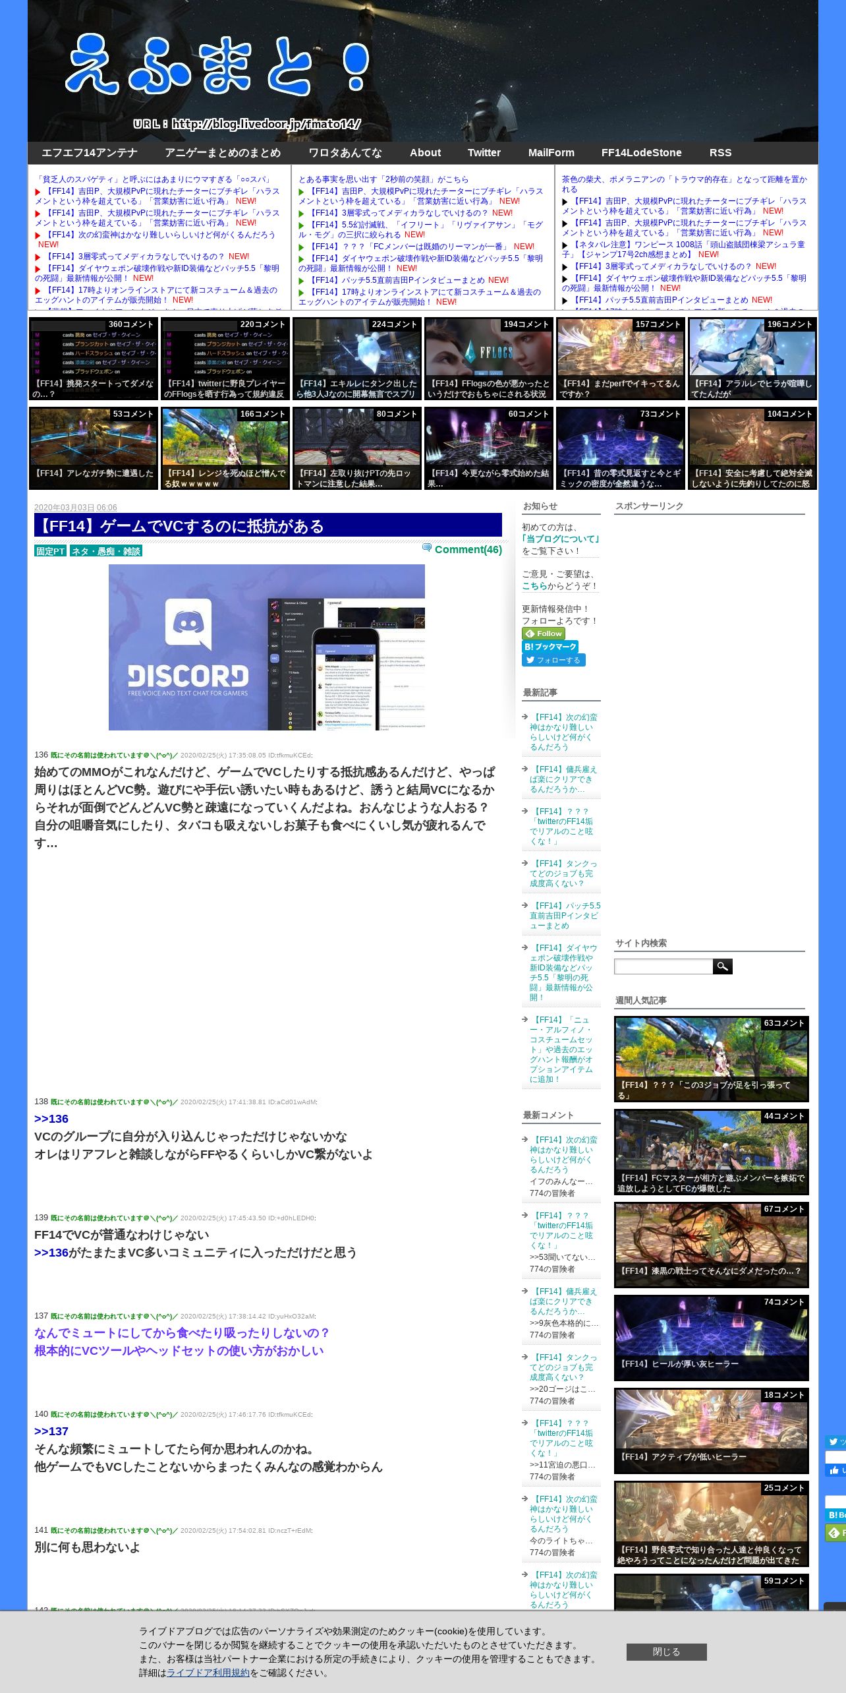This screenshot has height=1693, width=846.
Task: Open thumbnail 今更ながら零式始めた結果
Action: point(489,448)
